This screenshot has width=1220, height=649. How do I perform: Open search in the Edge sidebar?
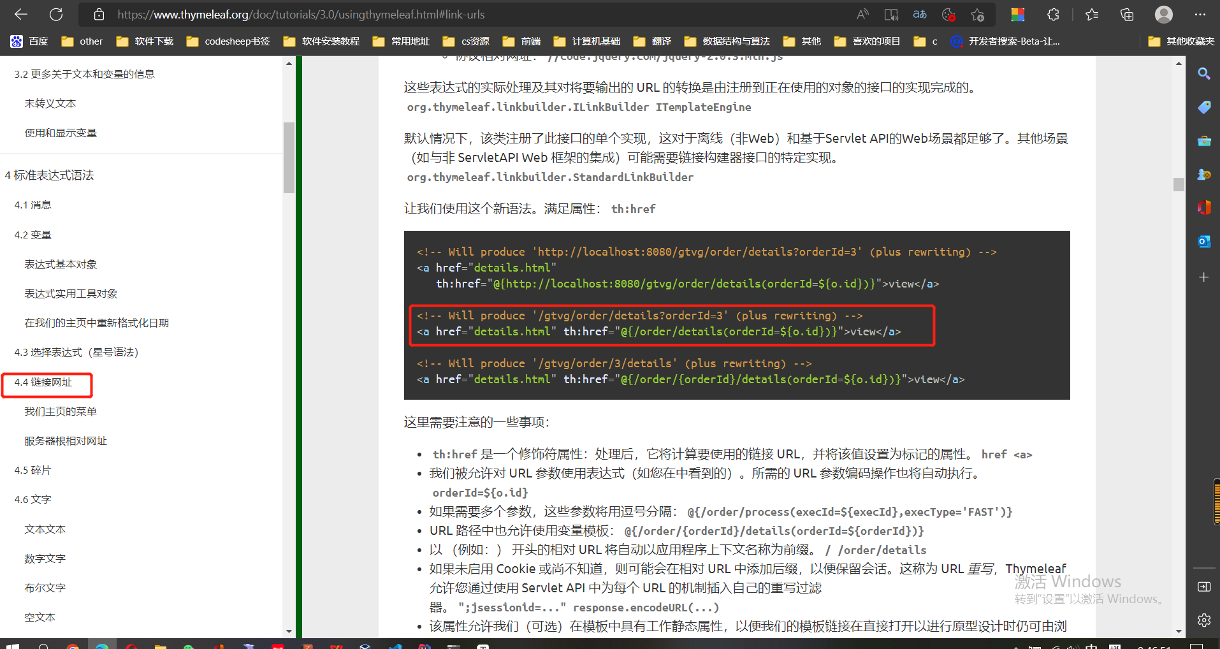[1203, 73]
